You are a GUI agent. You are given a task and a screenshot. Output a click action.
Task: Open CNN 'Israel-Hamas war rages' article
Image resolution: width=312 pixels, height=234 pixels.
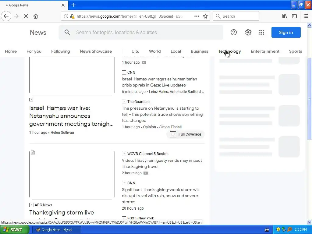(x=159, y=82)
